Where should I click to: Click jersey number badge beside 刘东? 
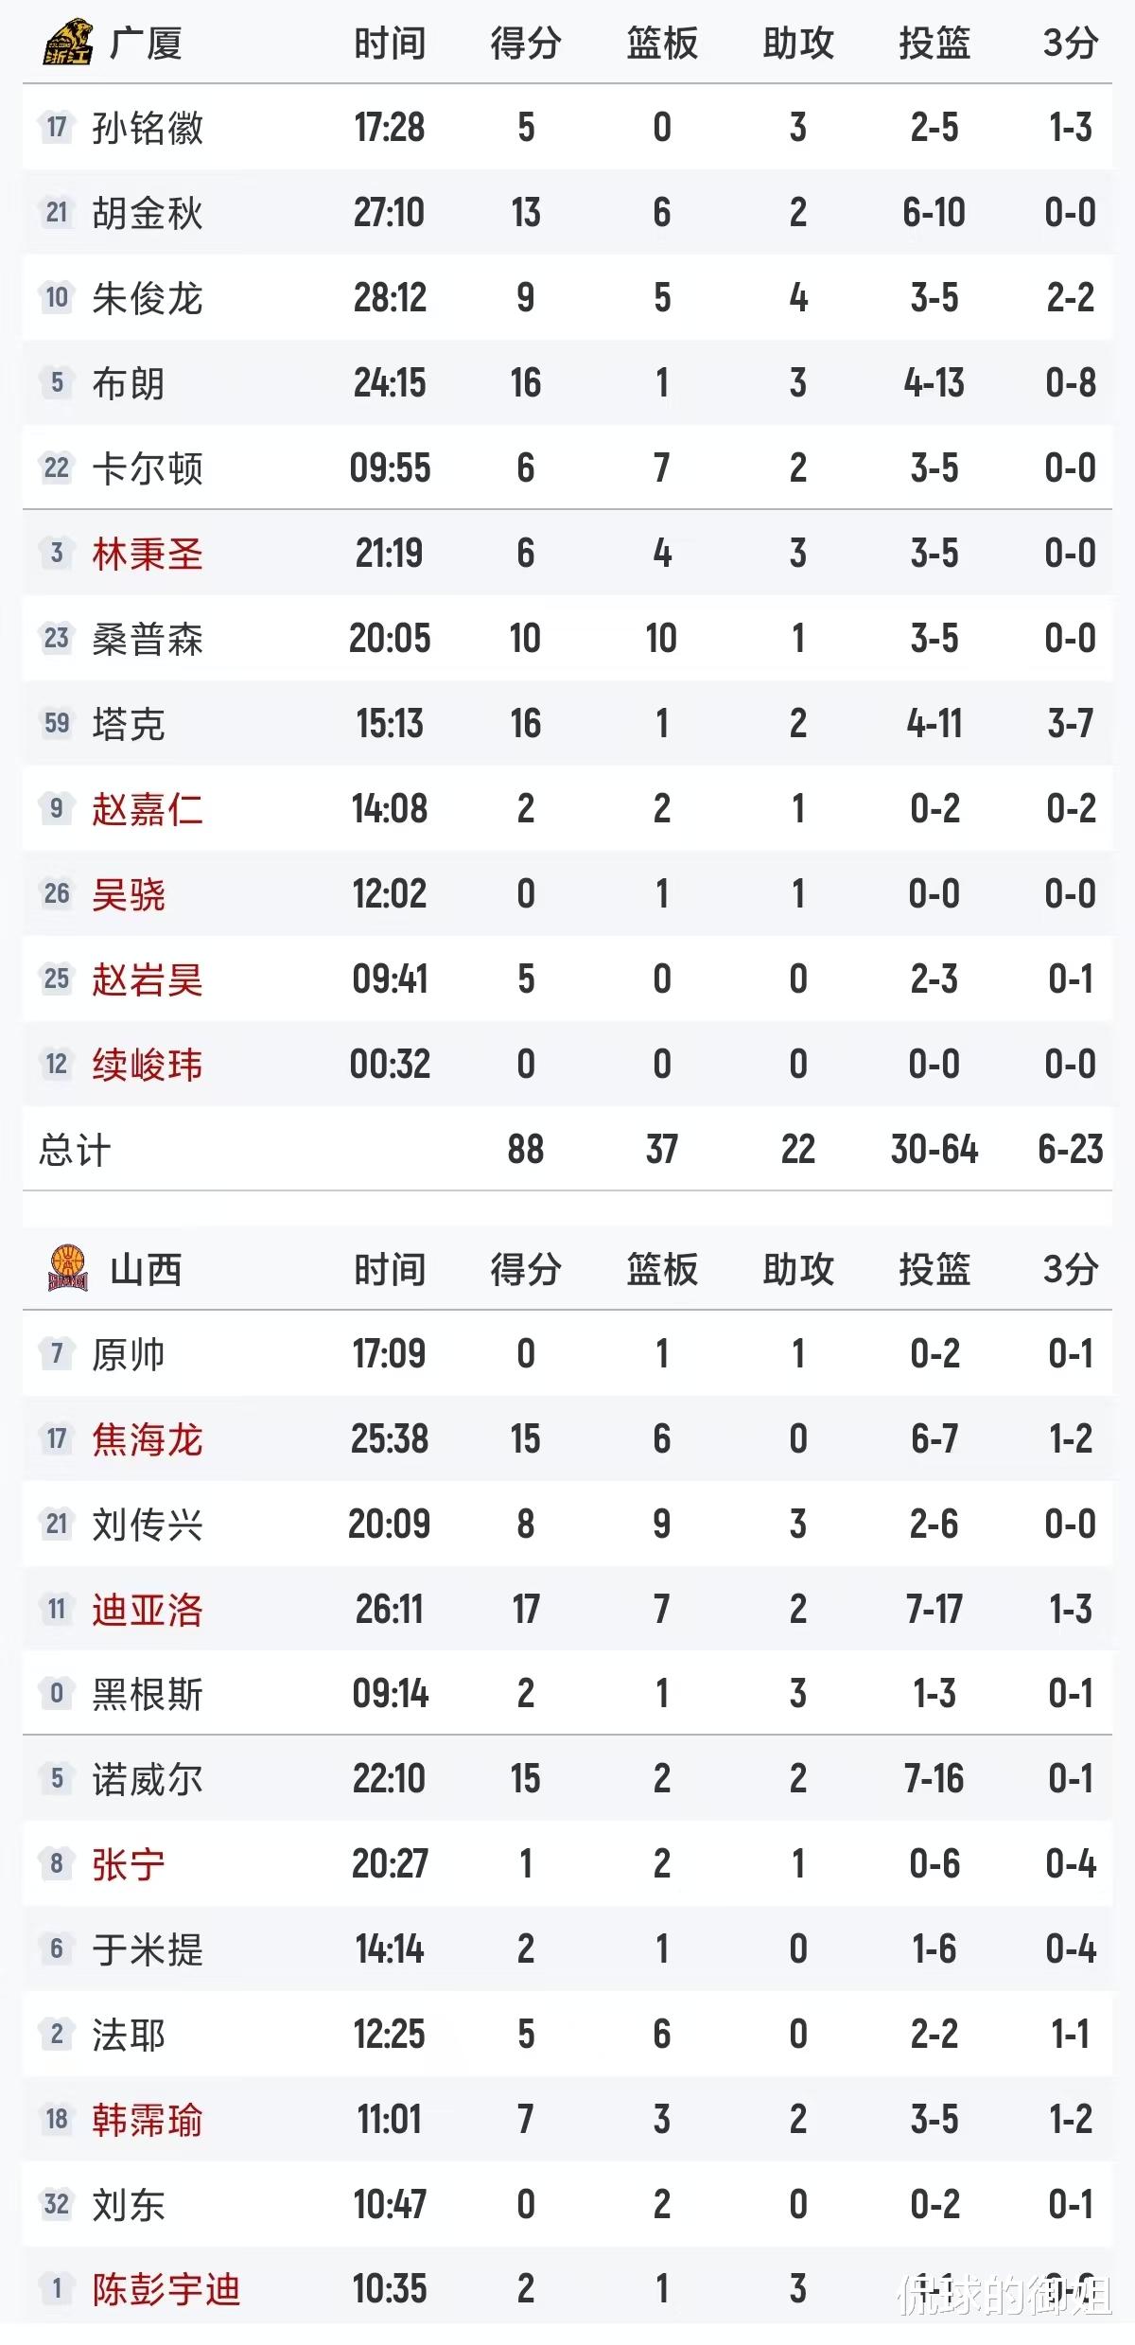tap(57, 2205)
